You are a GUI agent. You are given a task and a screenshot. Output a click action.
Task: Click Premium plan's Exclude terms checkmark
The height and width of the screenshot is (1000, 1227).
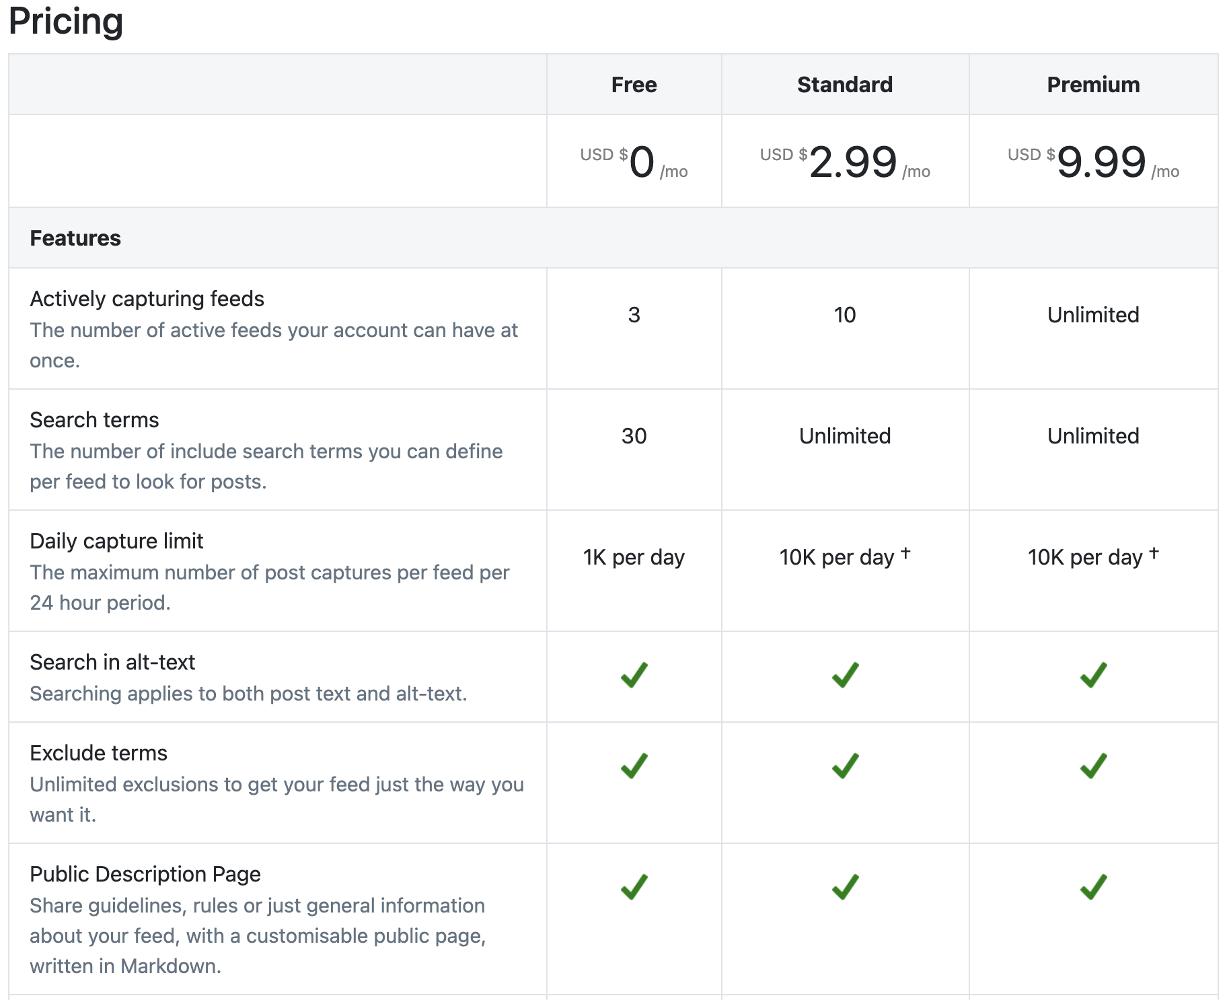1093,766
